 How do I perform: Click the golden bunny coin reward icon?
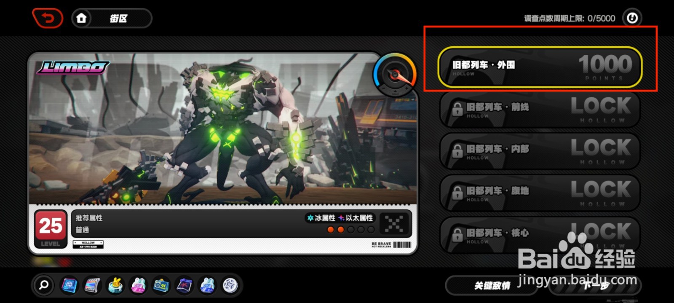(x=115, y=285)
